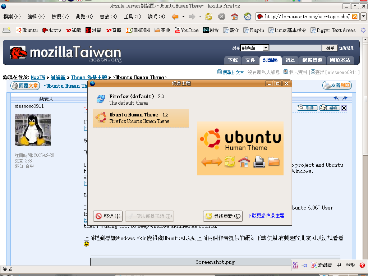
Task: Click the ubuntu Human Theme preview image
Action: coord(240,148)
